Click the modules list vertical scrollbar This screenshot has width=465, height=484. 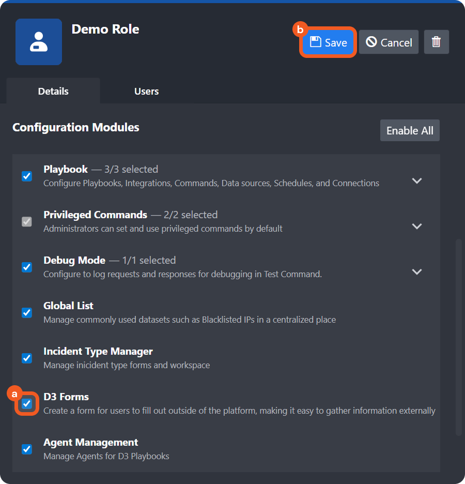click(459, 336)
